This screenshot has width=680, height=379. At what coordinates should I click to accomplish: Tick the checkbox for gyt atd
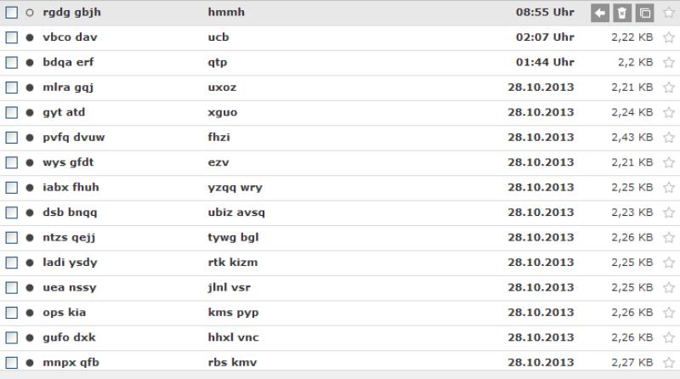(x=12, y=113)
